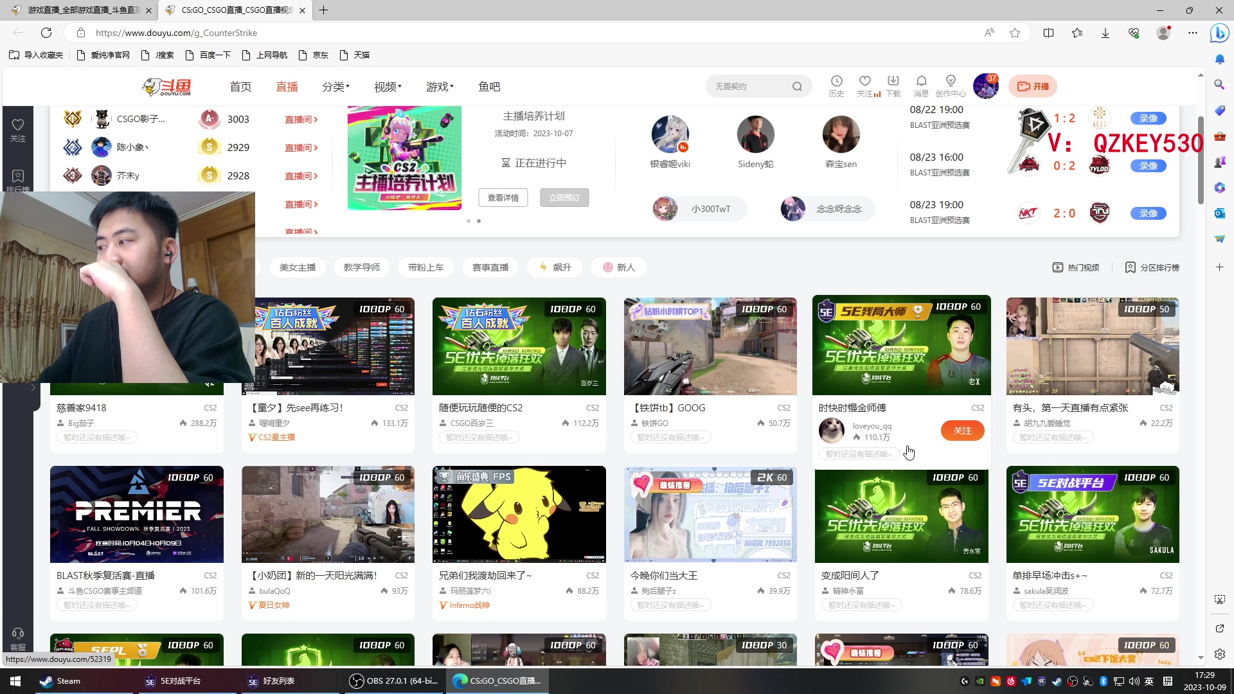Image resolution: width=1234 pixels, height=694 pixels.
Task: Click the 立即预订 button
Action: 564,198
